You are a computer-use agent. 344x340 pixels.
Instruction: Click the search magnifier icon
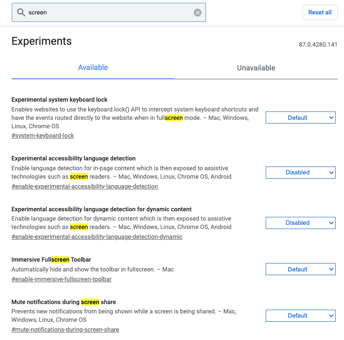(21, 13)
